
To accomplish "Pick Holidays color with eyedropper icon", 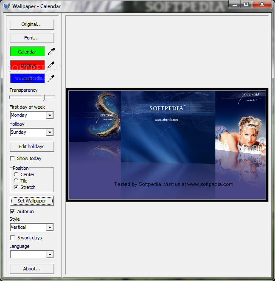I will tap(51, 65).
